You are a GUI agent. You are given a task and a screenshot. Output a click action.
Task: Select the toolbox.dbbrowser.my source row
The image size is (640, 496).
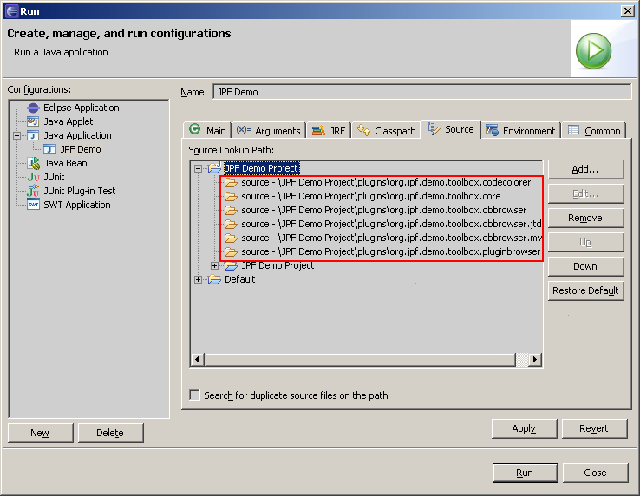point(382,238)
